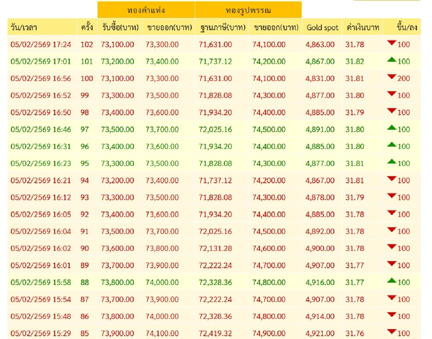
Task: Select the timestamp 05/02/2569 17:24
Action: [x=41, y=45]
